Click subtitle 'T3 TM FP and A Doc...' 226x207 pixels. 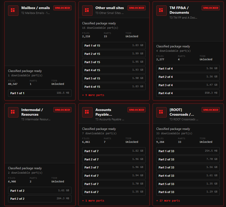coord(183,18)
